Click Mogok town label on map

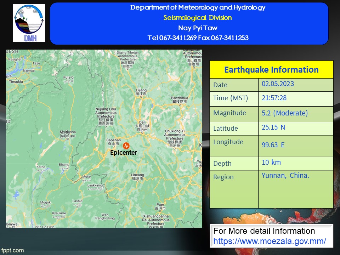pyautogui.click(x=45, y=204)
